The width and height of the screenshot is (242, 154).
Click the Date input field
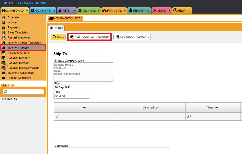(x=62, y=87)
